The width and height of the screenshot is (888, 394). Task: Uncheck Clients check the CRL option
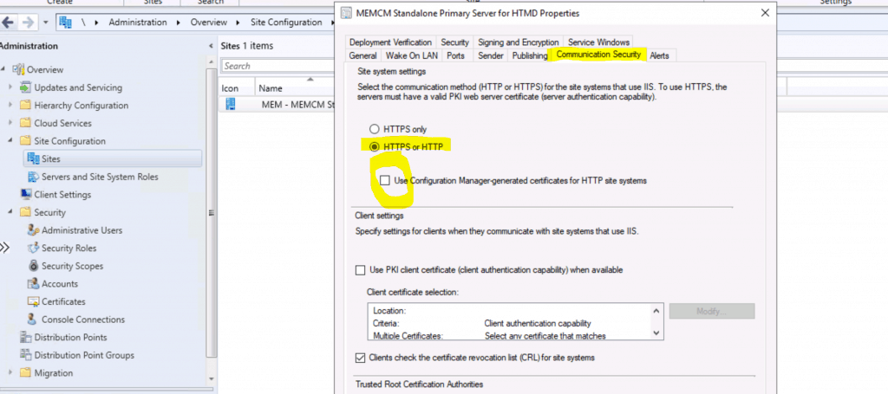click(360, 358)
